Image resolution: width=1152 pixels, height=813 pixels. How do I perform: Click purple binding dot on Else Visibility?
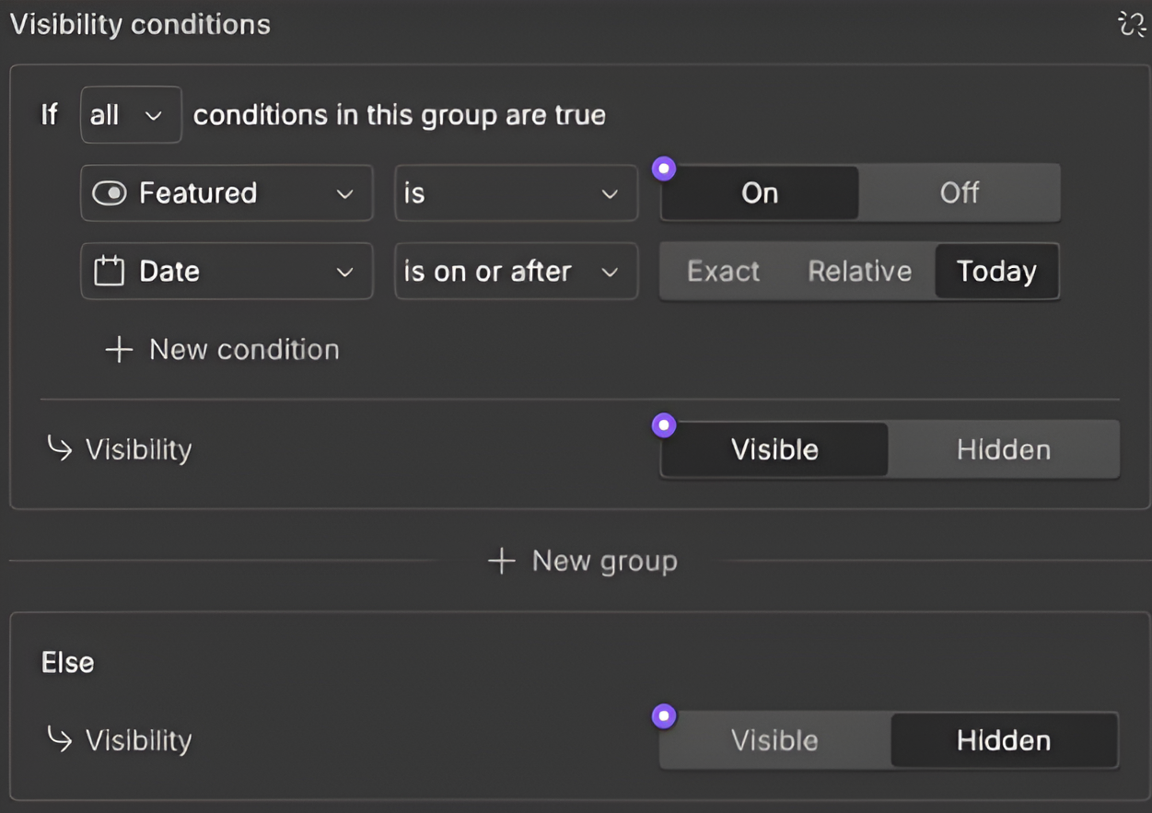663,716
